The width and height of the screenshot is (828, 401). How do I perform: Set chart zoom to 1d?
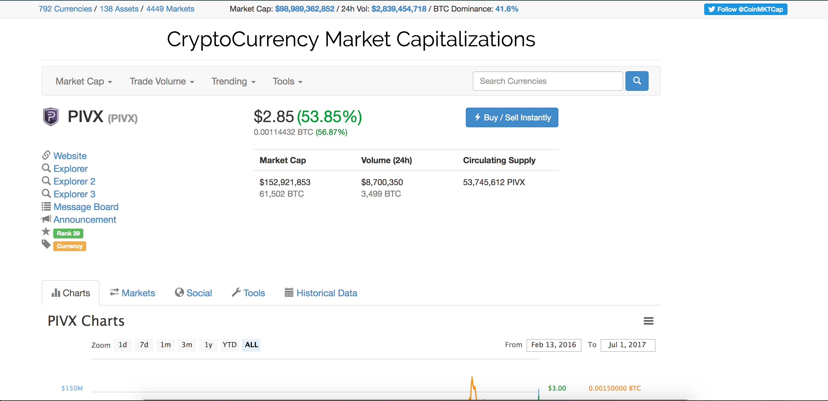(122, 345)
